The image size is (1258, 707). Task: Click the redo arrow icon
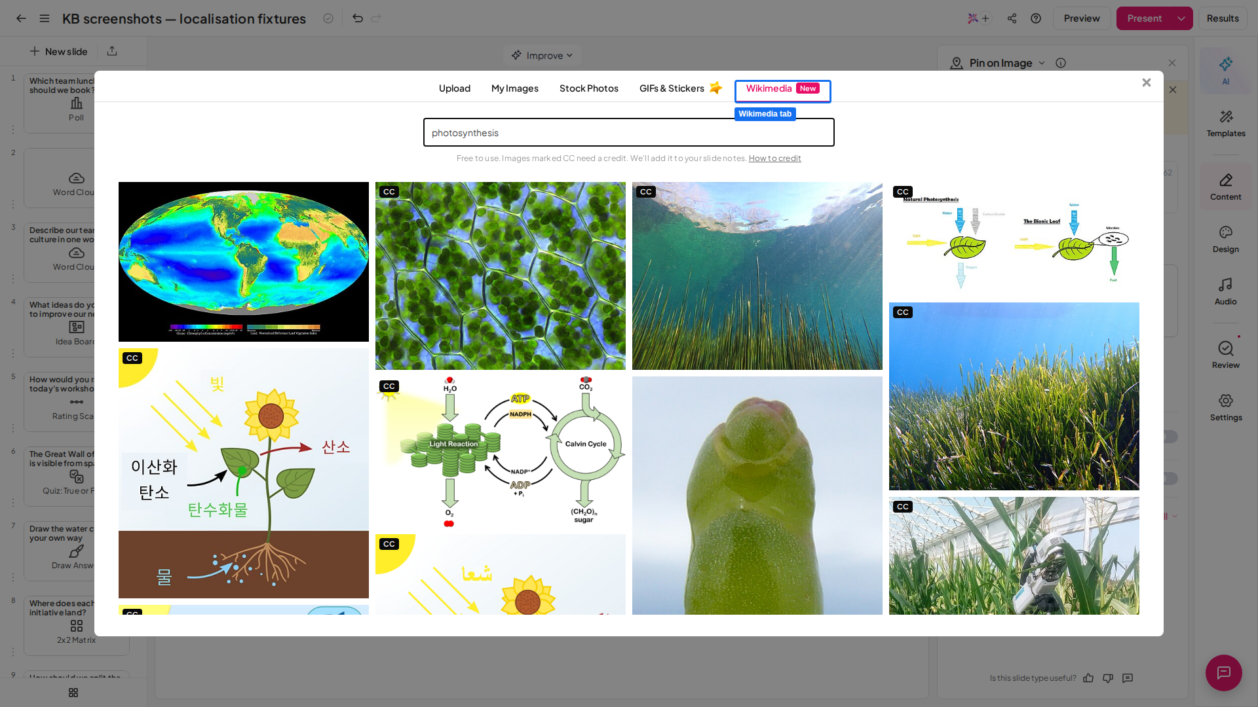coord(376,18)
